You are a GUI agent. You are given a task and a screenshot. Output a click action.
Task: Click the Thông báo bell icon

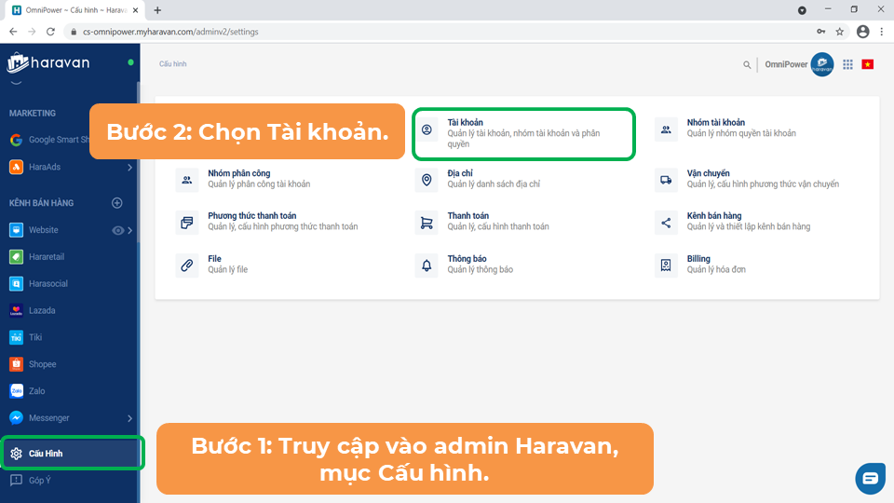click(x=427, y=265)
